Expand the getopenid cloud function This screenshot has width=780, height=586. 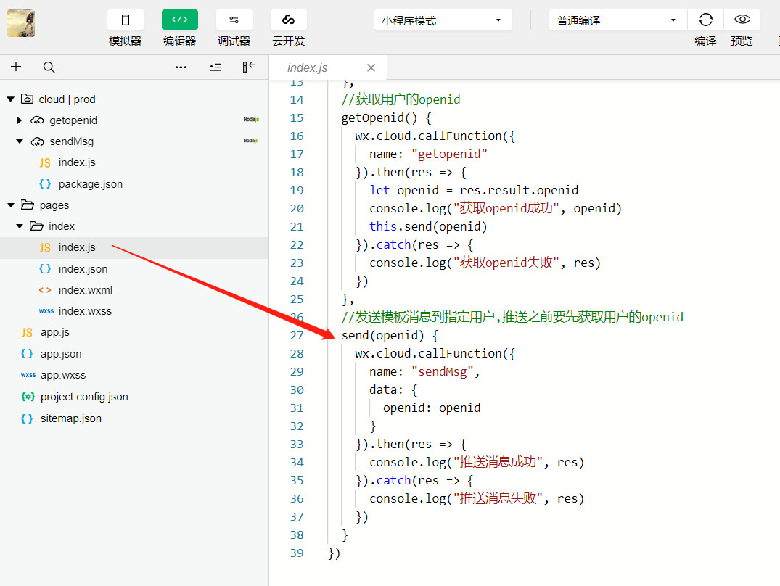pos(20,120)
